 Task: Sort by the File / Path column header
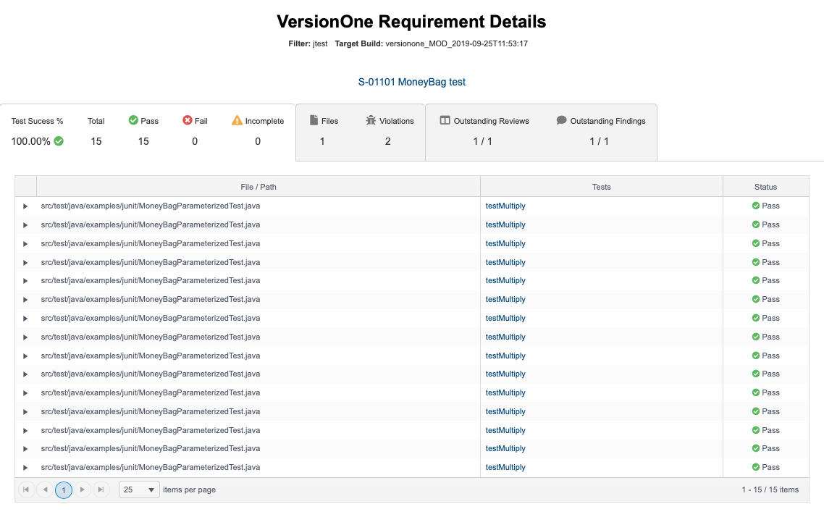click(258, 187)
